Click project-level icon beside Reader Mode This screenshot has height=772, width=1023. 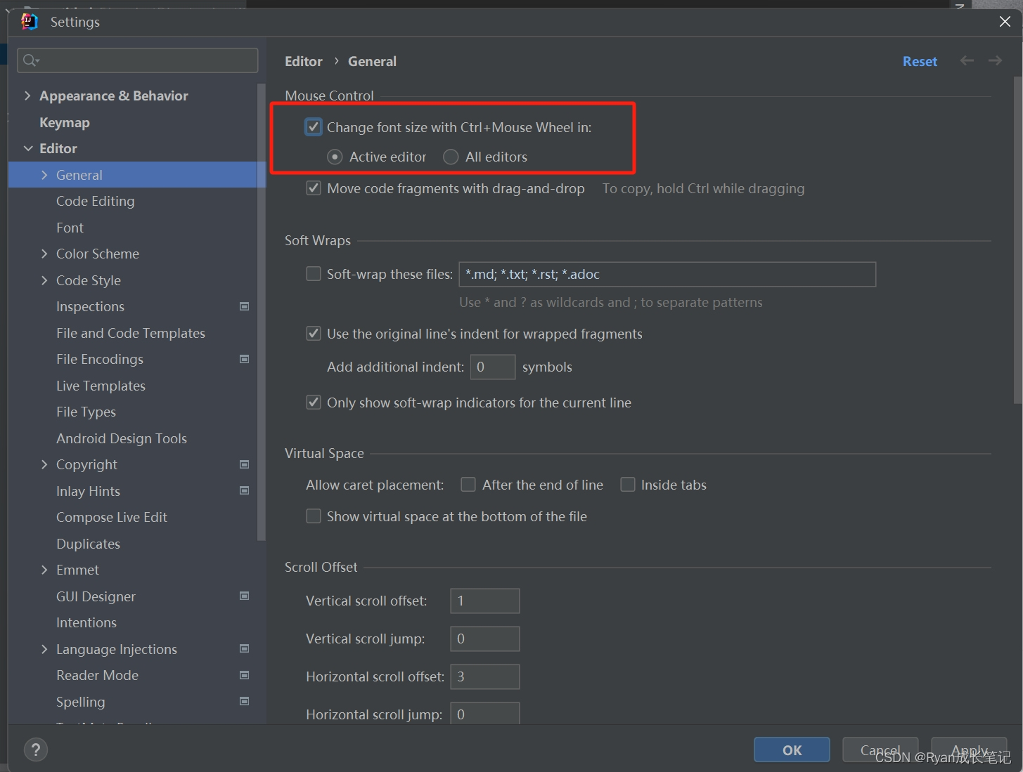(245, 675)
